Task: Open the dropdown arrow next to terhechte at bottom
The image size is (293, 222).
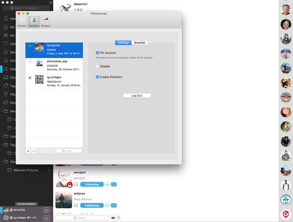Action: click(11, 210)
